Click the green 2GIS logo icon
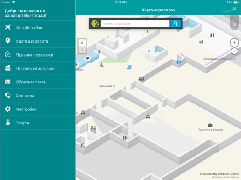The height and width of the screenshot is (180, 241). (x=95, y=23)
